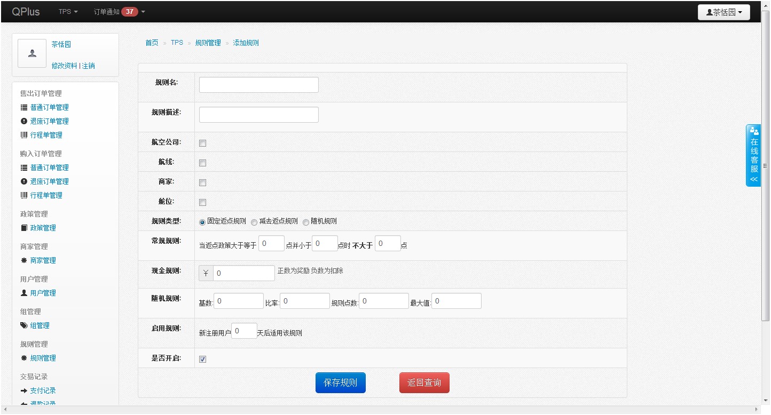Click the tag icon beside 组管理
The height and width of the screenshot is (415, 771).
pos(24,325)
